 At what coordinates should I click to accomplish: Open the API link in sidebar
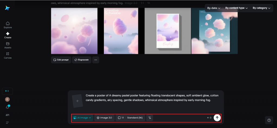[8, 115]
